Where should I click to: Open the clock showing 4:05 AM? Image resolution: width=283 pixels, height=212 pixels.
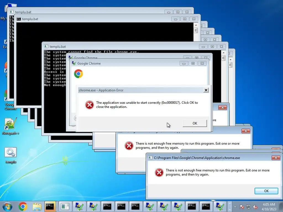tap(269, 206)
